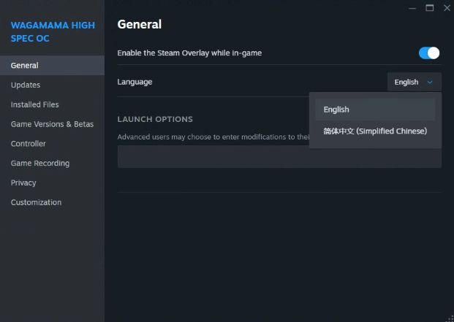
Task: Click the Launch Options section label
Action: (155, 119)
